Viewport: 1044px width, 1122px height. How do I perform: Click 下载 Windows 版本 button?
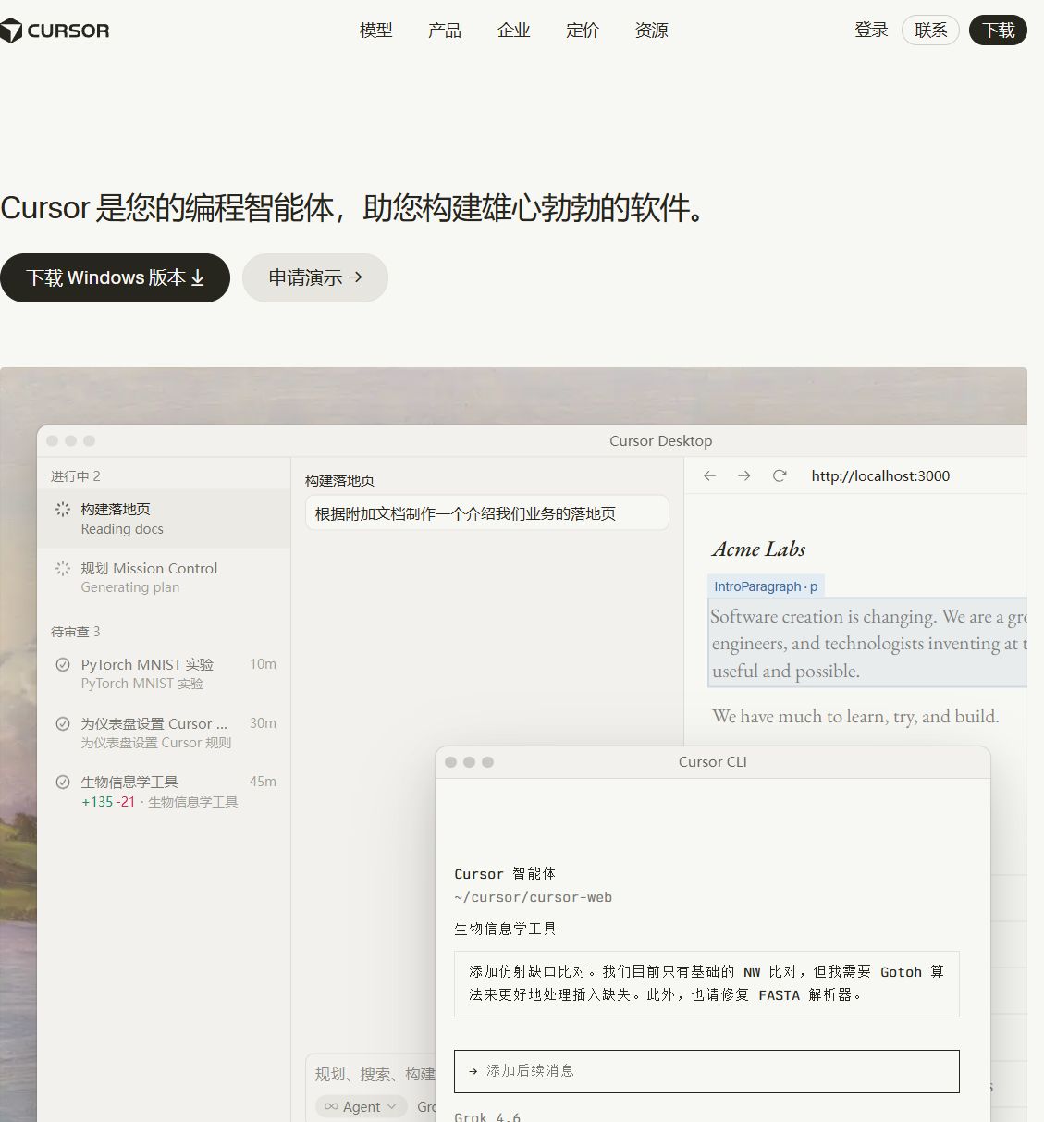[115, 277]
